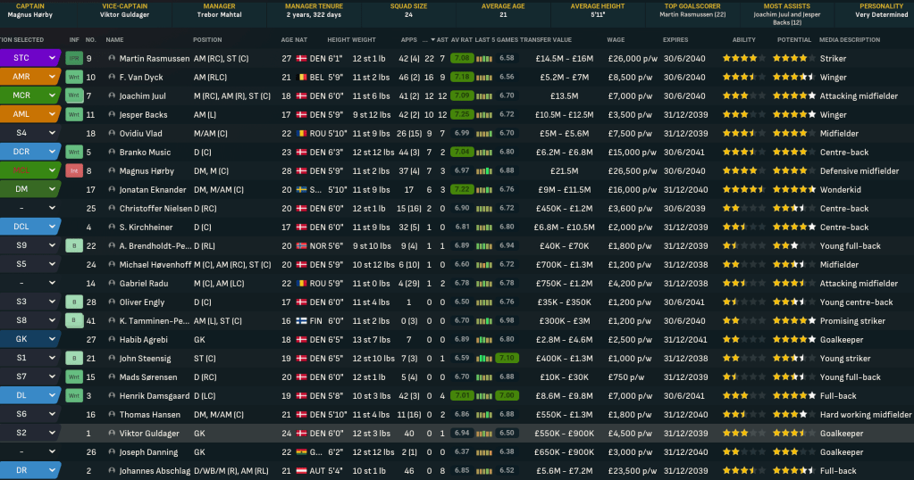Click Martin Rasmussen's IPR status icon
This screenshot has height=480, width=914.
pos(74,58)
